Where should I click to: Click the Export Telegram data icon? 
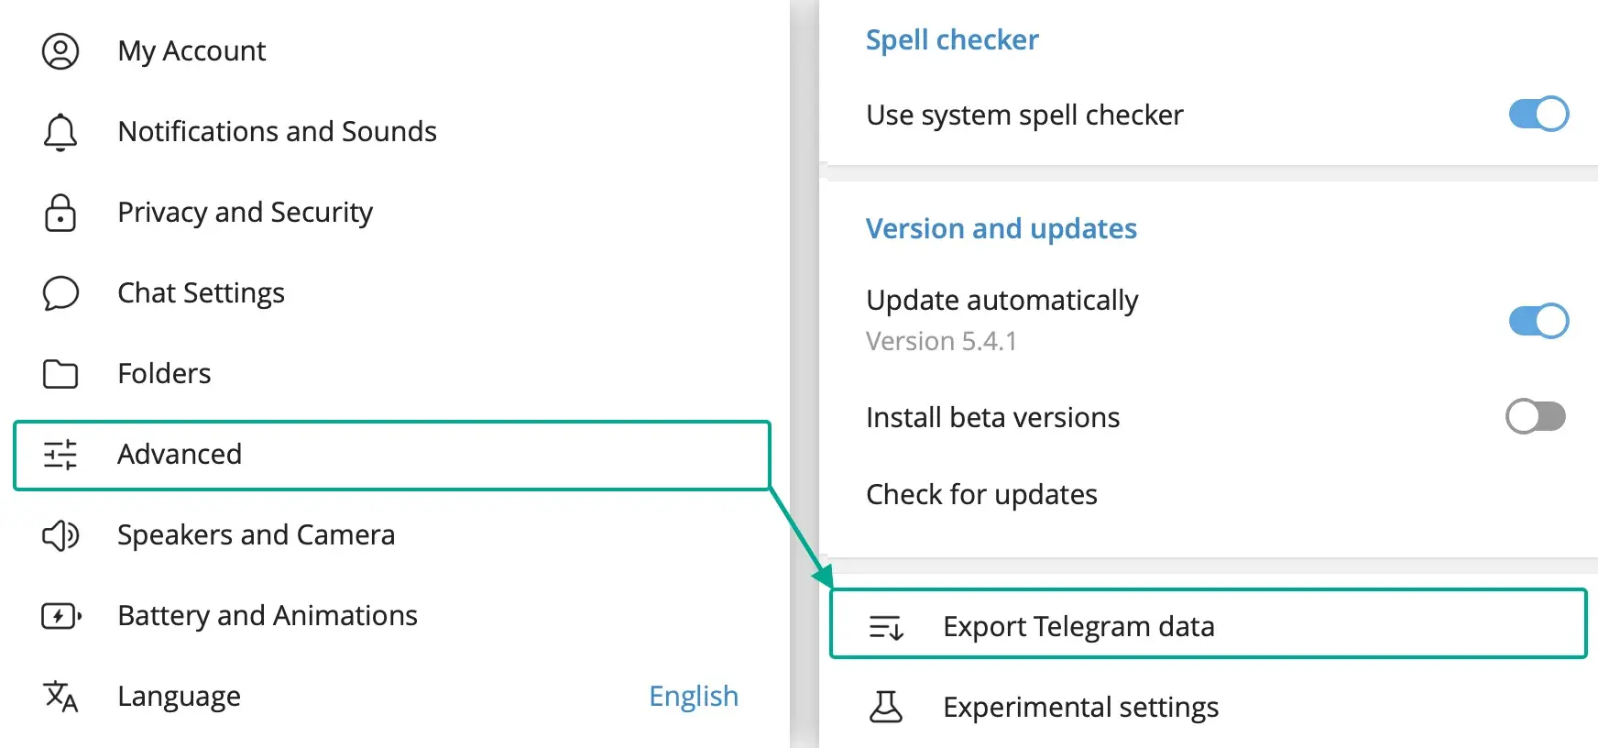(886, 627)
